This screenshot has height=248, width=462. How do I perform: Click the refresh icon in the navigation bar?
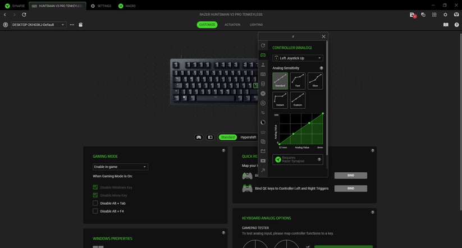point(24,15)
